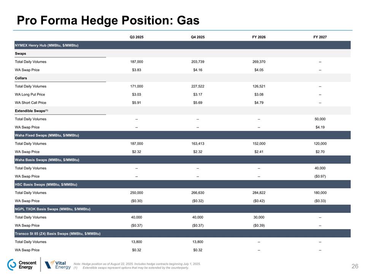
Task: Click the Q4 2025 column header
Action: pos(198,37)
